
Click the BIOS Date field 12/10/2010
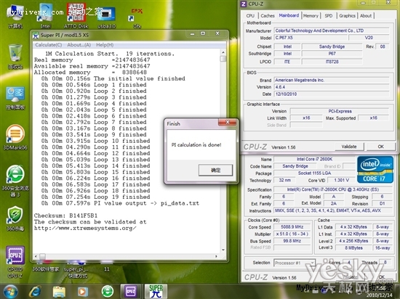[x=332, y=94]
